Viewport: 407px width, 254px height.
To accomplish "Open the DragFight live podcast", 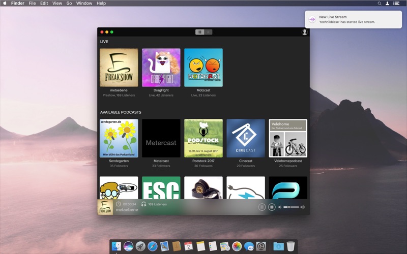I will click(x=161, y=68).
